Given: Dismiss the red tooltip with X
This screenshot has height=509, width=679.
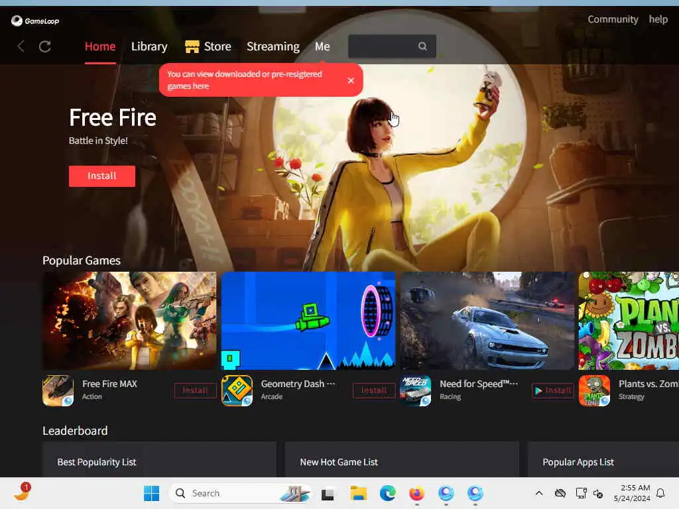Looking at the screenshot, I should tap(351, 80).
